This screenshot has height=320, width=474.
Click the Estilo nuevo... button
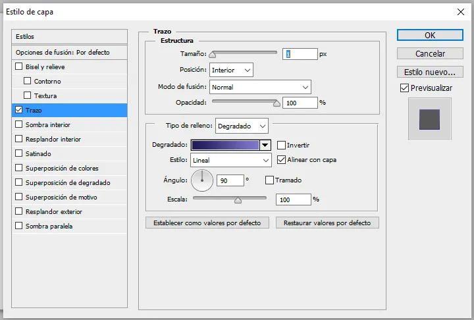[x=430, y=72]
